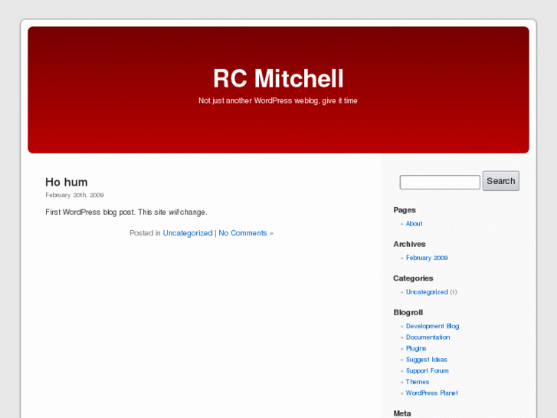The height and width of the screenshot is (418, 557).
Task: Click the post body text 'First WordPress blog post'
Action: (x=90, y=212)
